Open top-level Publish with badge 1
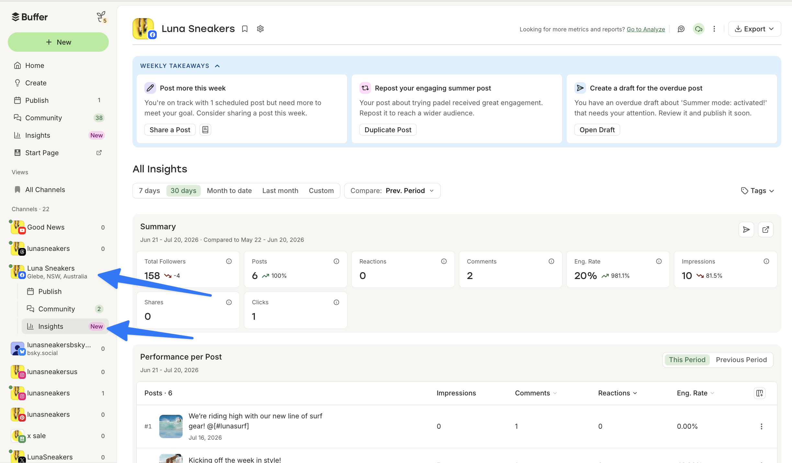The width and height of the screenshot is (792, 463). [58, 100]
